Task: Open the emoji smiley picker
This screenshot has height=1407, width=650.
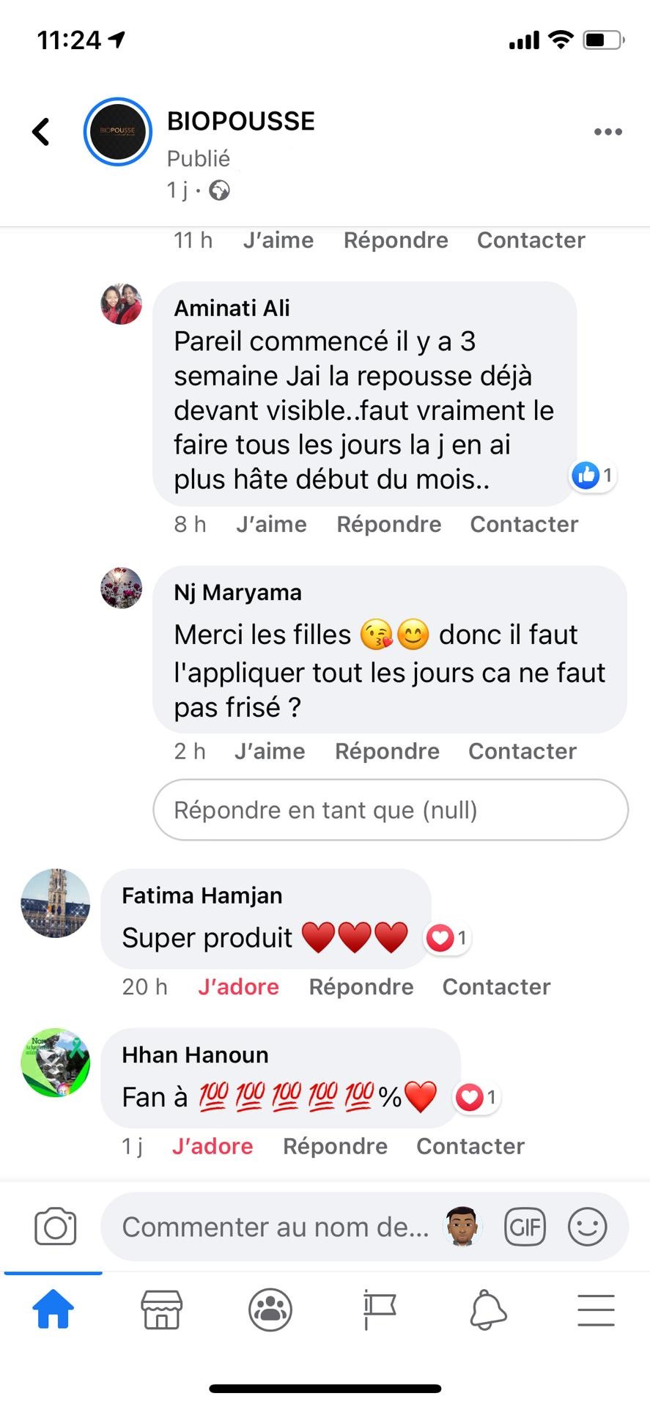Action: [x=587, y=1226]
